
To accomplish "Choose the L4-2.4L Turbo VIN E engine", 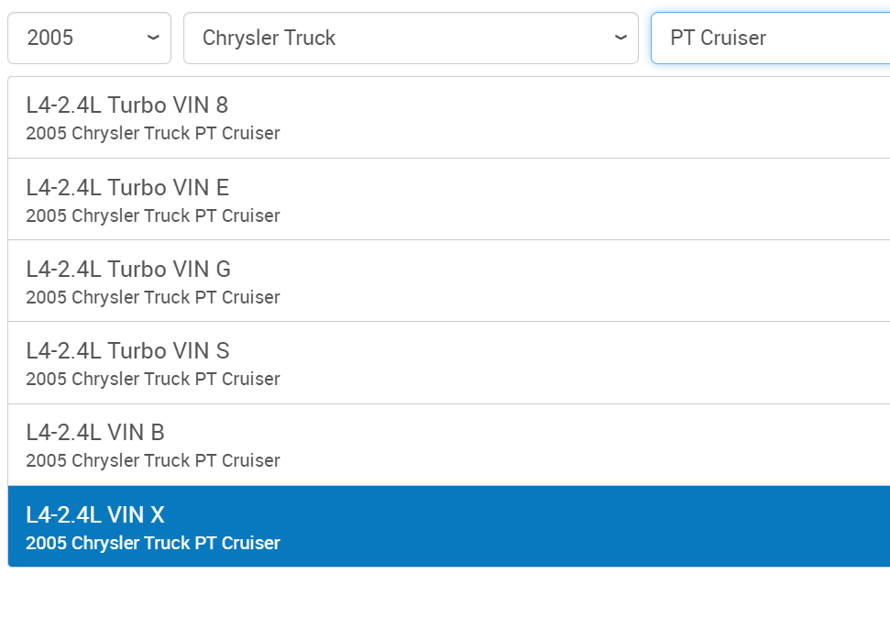I will pyautogui.click(x=127, y=188).
